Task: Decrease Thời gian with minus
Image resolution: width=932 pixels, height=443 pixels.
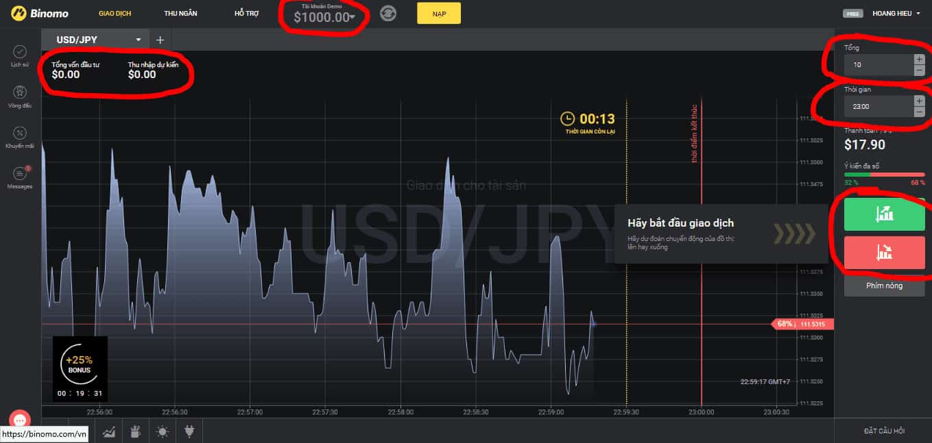Action: click(919, 112)
